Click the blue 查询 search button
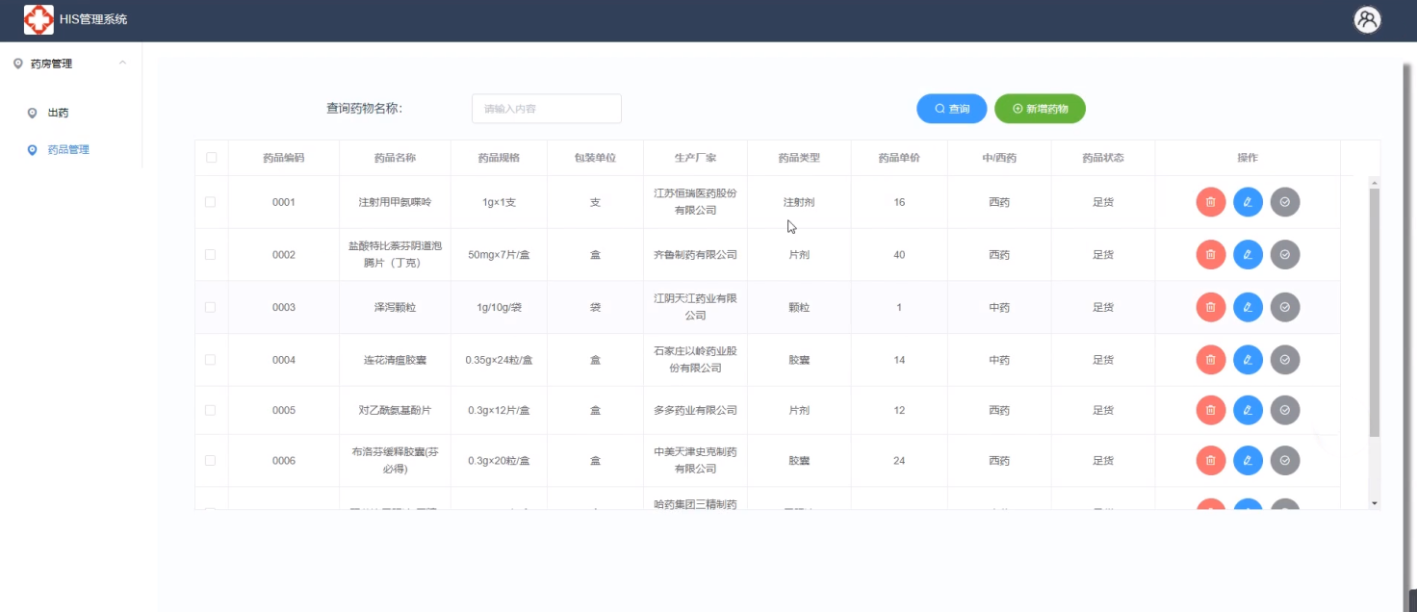This screenshot has height=612, width=1417. [x=951, y=109]
